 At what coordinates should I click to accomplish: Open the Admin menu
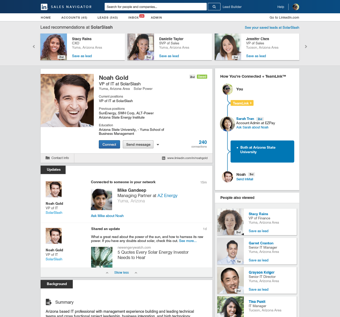tap(156, 18)
